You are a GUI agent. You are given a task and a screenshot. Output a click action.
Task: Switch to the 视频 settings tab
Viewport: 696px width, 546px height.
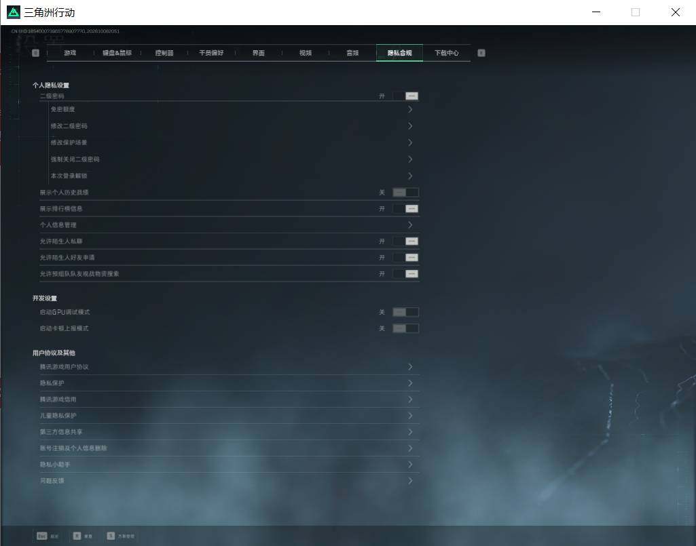[x=306, y=53]
